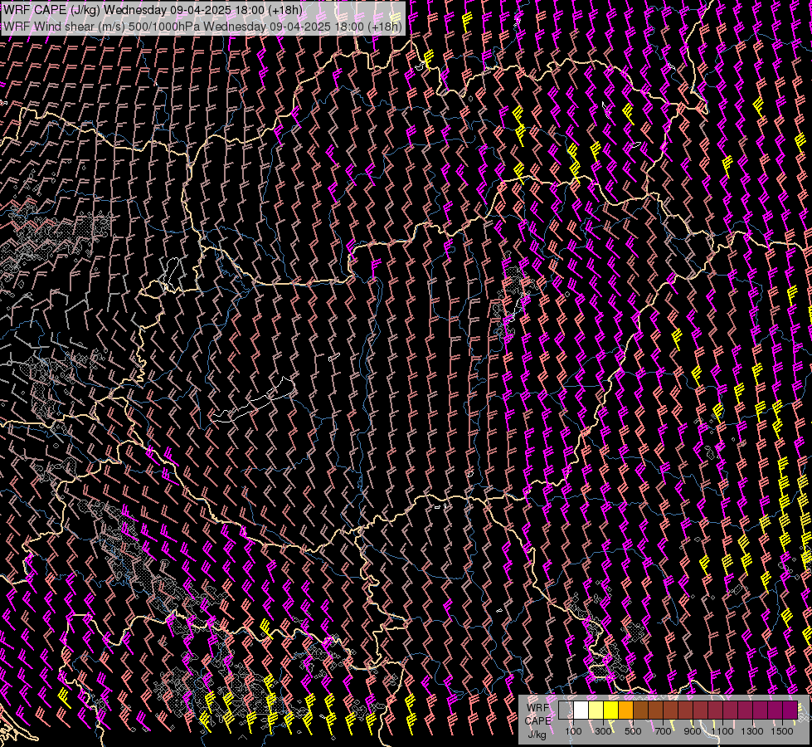Click the '300' legend tick label

[603, 731]
